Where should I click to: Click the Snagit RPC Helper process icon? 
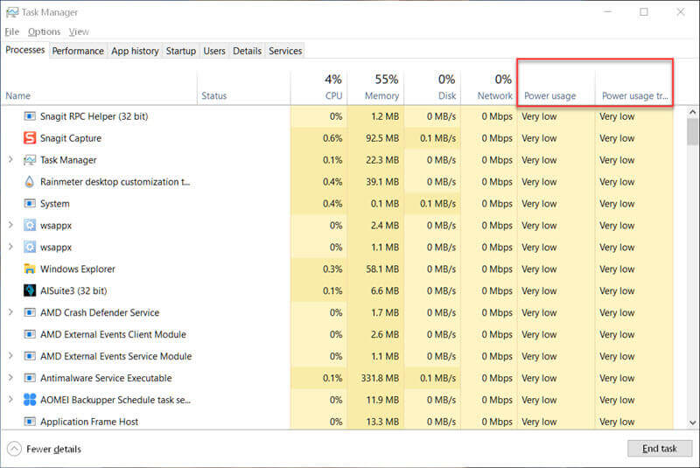(x=30, y=116)
